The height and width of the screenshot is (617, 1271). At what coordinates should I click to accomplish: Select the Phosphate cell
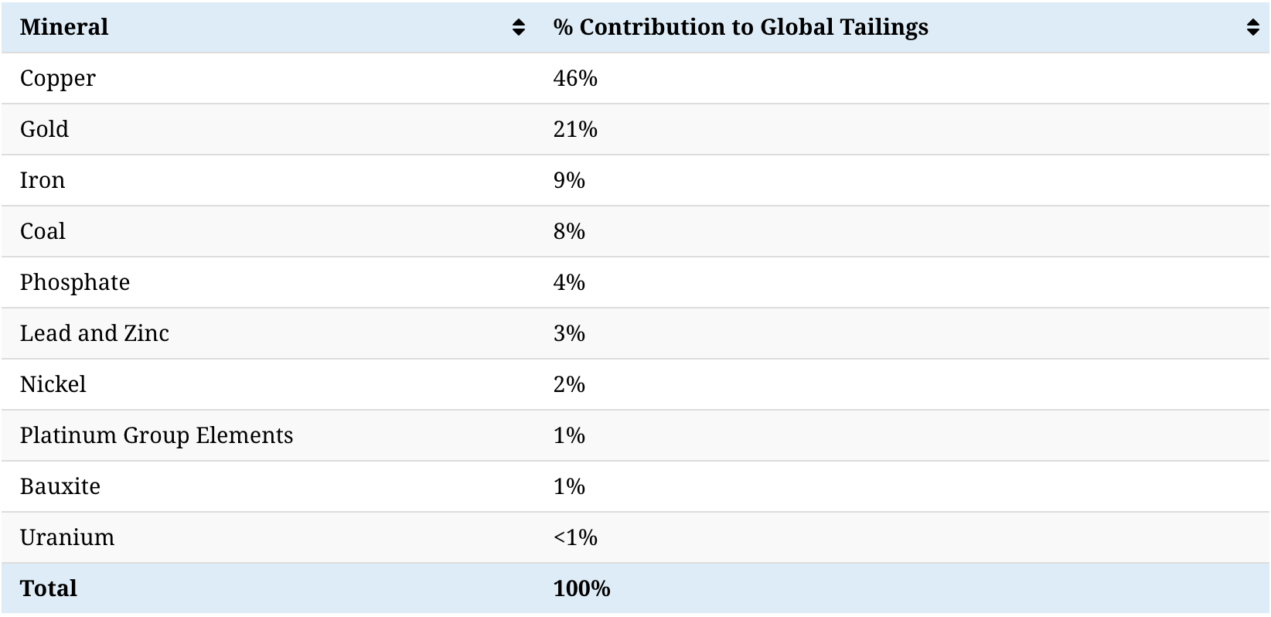tap(75, 282)
